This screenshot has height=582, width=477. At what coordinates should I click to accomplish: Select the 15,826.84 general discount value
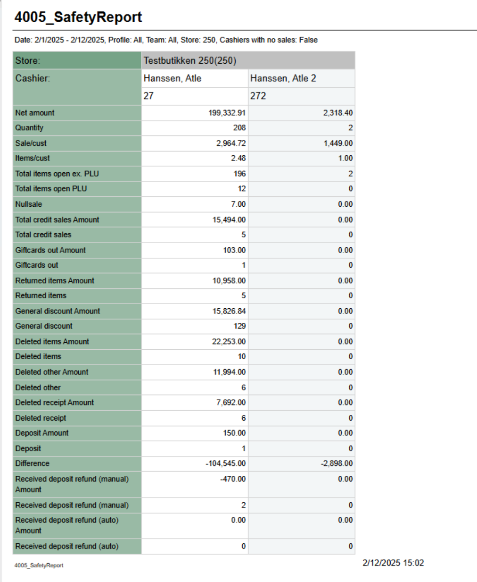(229, 311)
